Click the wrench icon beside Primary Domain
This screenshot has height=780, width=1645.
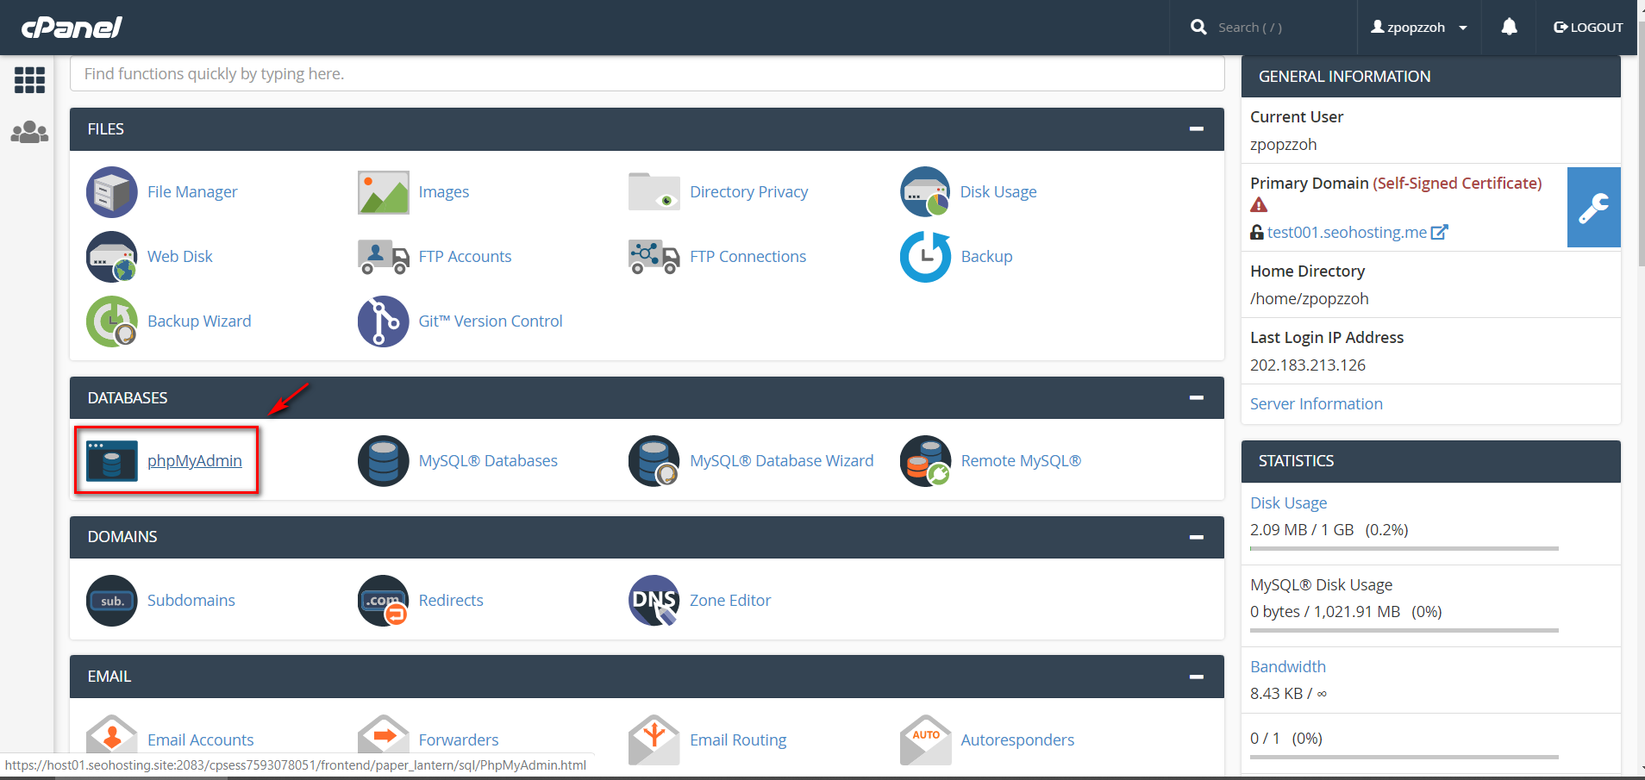(1593, 208)
